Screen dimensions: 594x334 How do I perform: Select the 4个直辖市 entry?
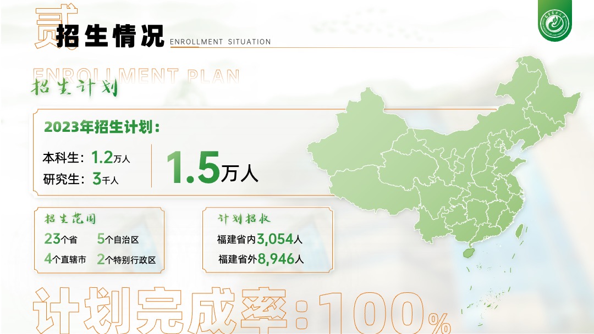click(65, 259)
